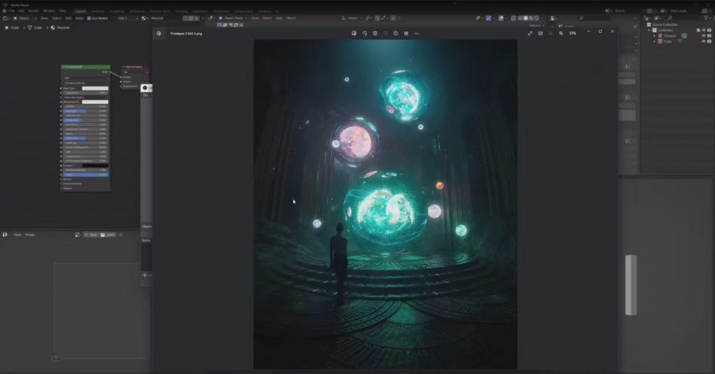
Task: Click the Material sphere icon in breadcrumb
Action: (x=53, y=28)
